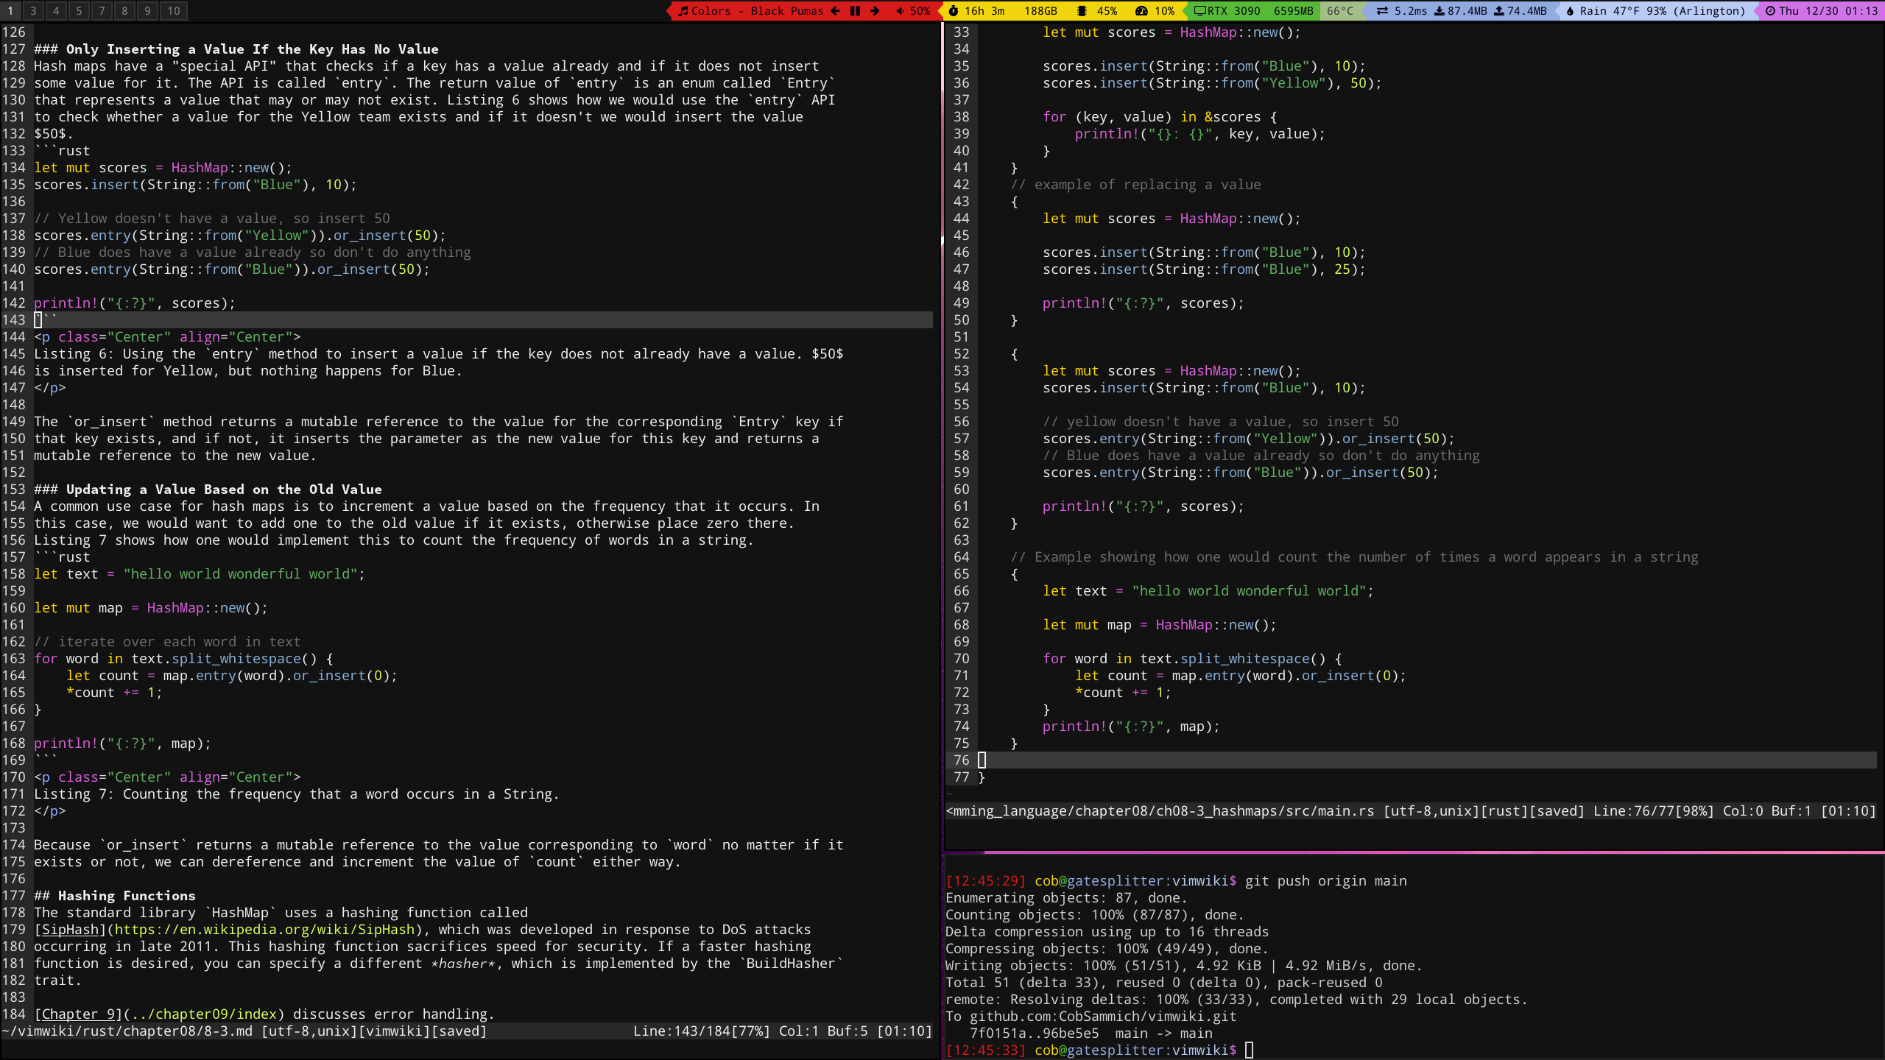Switch to workspace 4

(x=56, y=10)
